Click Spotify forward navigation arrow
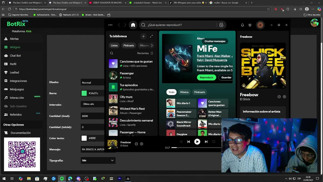Image resolution: width=323 pixels, height=182 pixels. pyautogui.click(x=125, y=25)
